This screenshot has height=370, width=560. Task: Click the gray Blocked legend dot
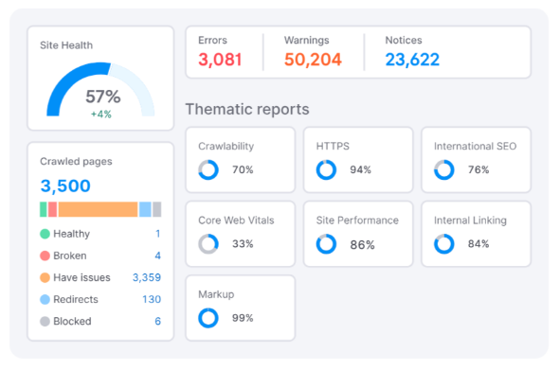pos(45,322)
